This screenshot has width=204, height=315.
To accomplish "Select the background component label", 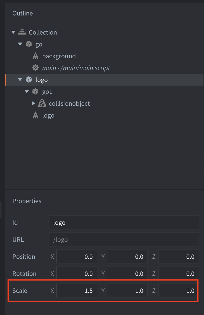I will pyautogui.click(x=59, y=56).
